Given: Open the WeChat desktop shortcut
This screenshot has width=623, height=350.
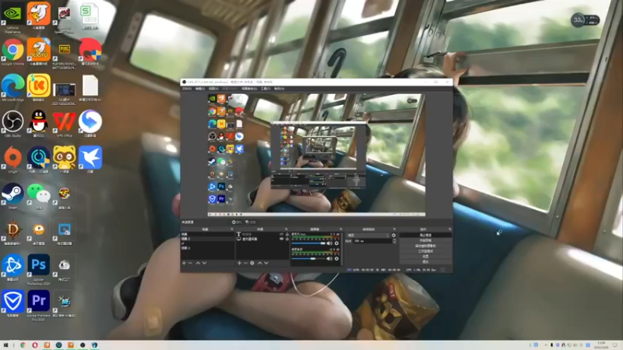Looking at the screenshot, I should [38, 196].
